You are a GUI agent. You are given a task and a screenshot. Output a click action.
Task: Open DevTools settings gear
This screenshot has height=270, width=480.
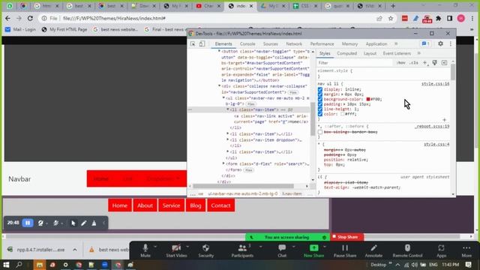pyautogui.click(x=440, y=43)
